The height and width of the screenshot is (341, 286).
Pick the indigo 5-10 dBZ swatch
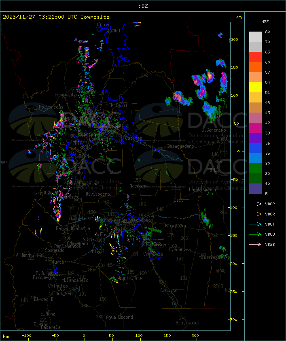click(x=255, y=189)
